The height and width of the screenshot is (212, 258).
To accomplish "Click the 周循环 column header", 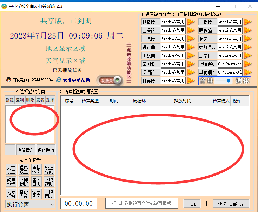I will tap(139, 101).
